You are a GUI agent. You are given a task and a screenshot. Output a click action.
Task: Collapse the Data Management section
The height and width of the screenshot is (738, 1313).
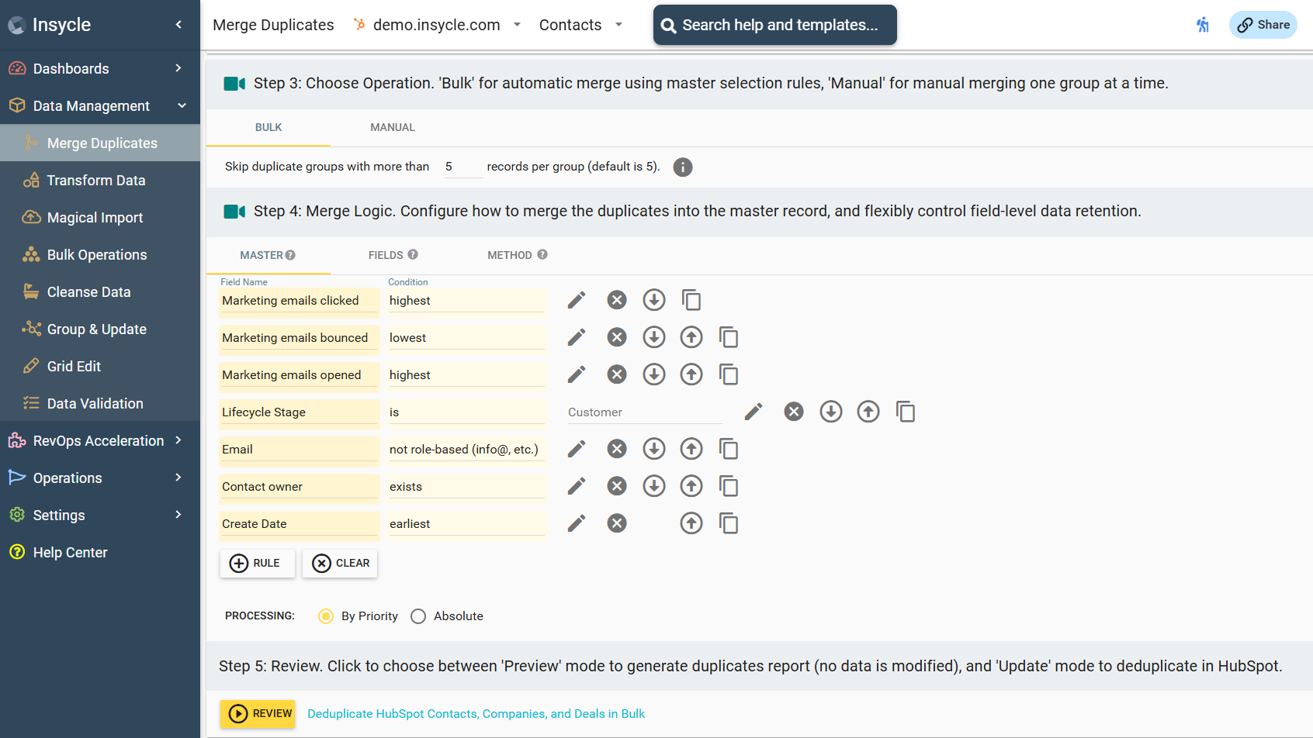click(x=182, y=105)
